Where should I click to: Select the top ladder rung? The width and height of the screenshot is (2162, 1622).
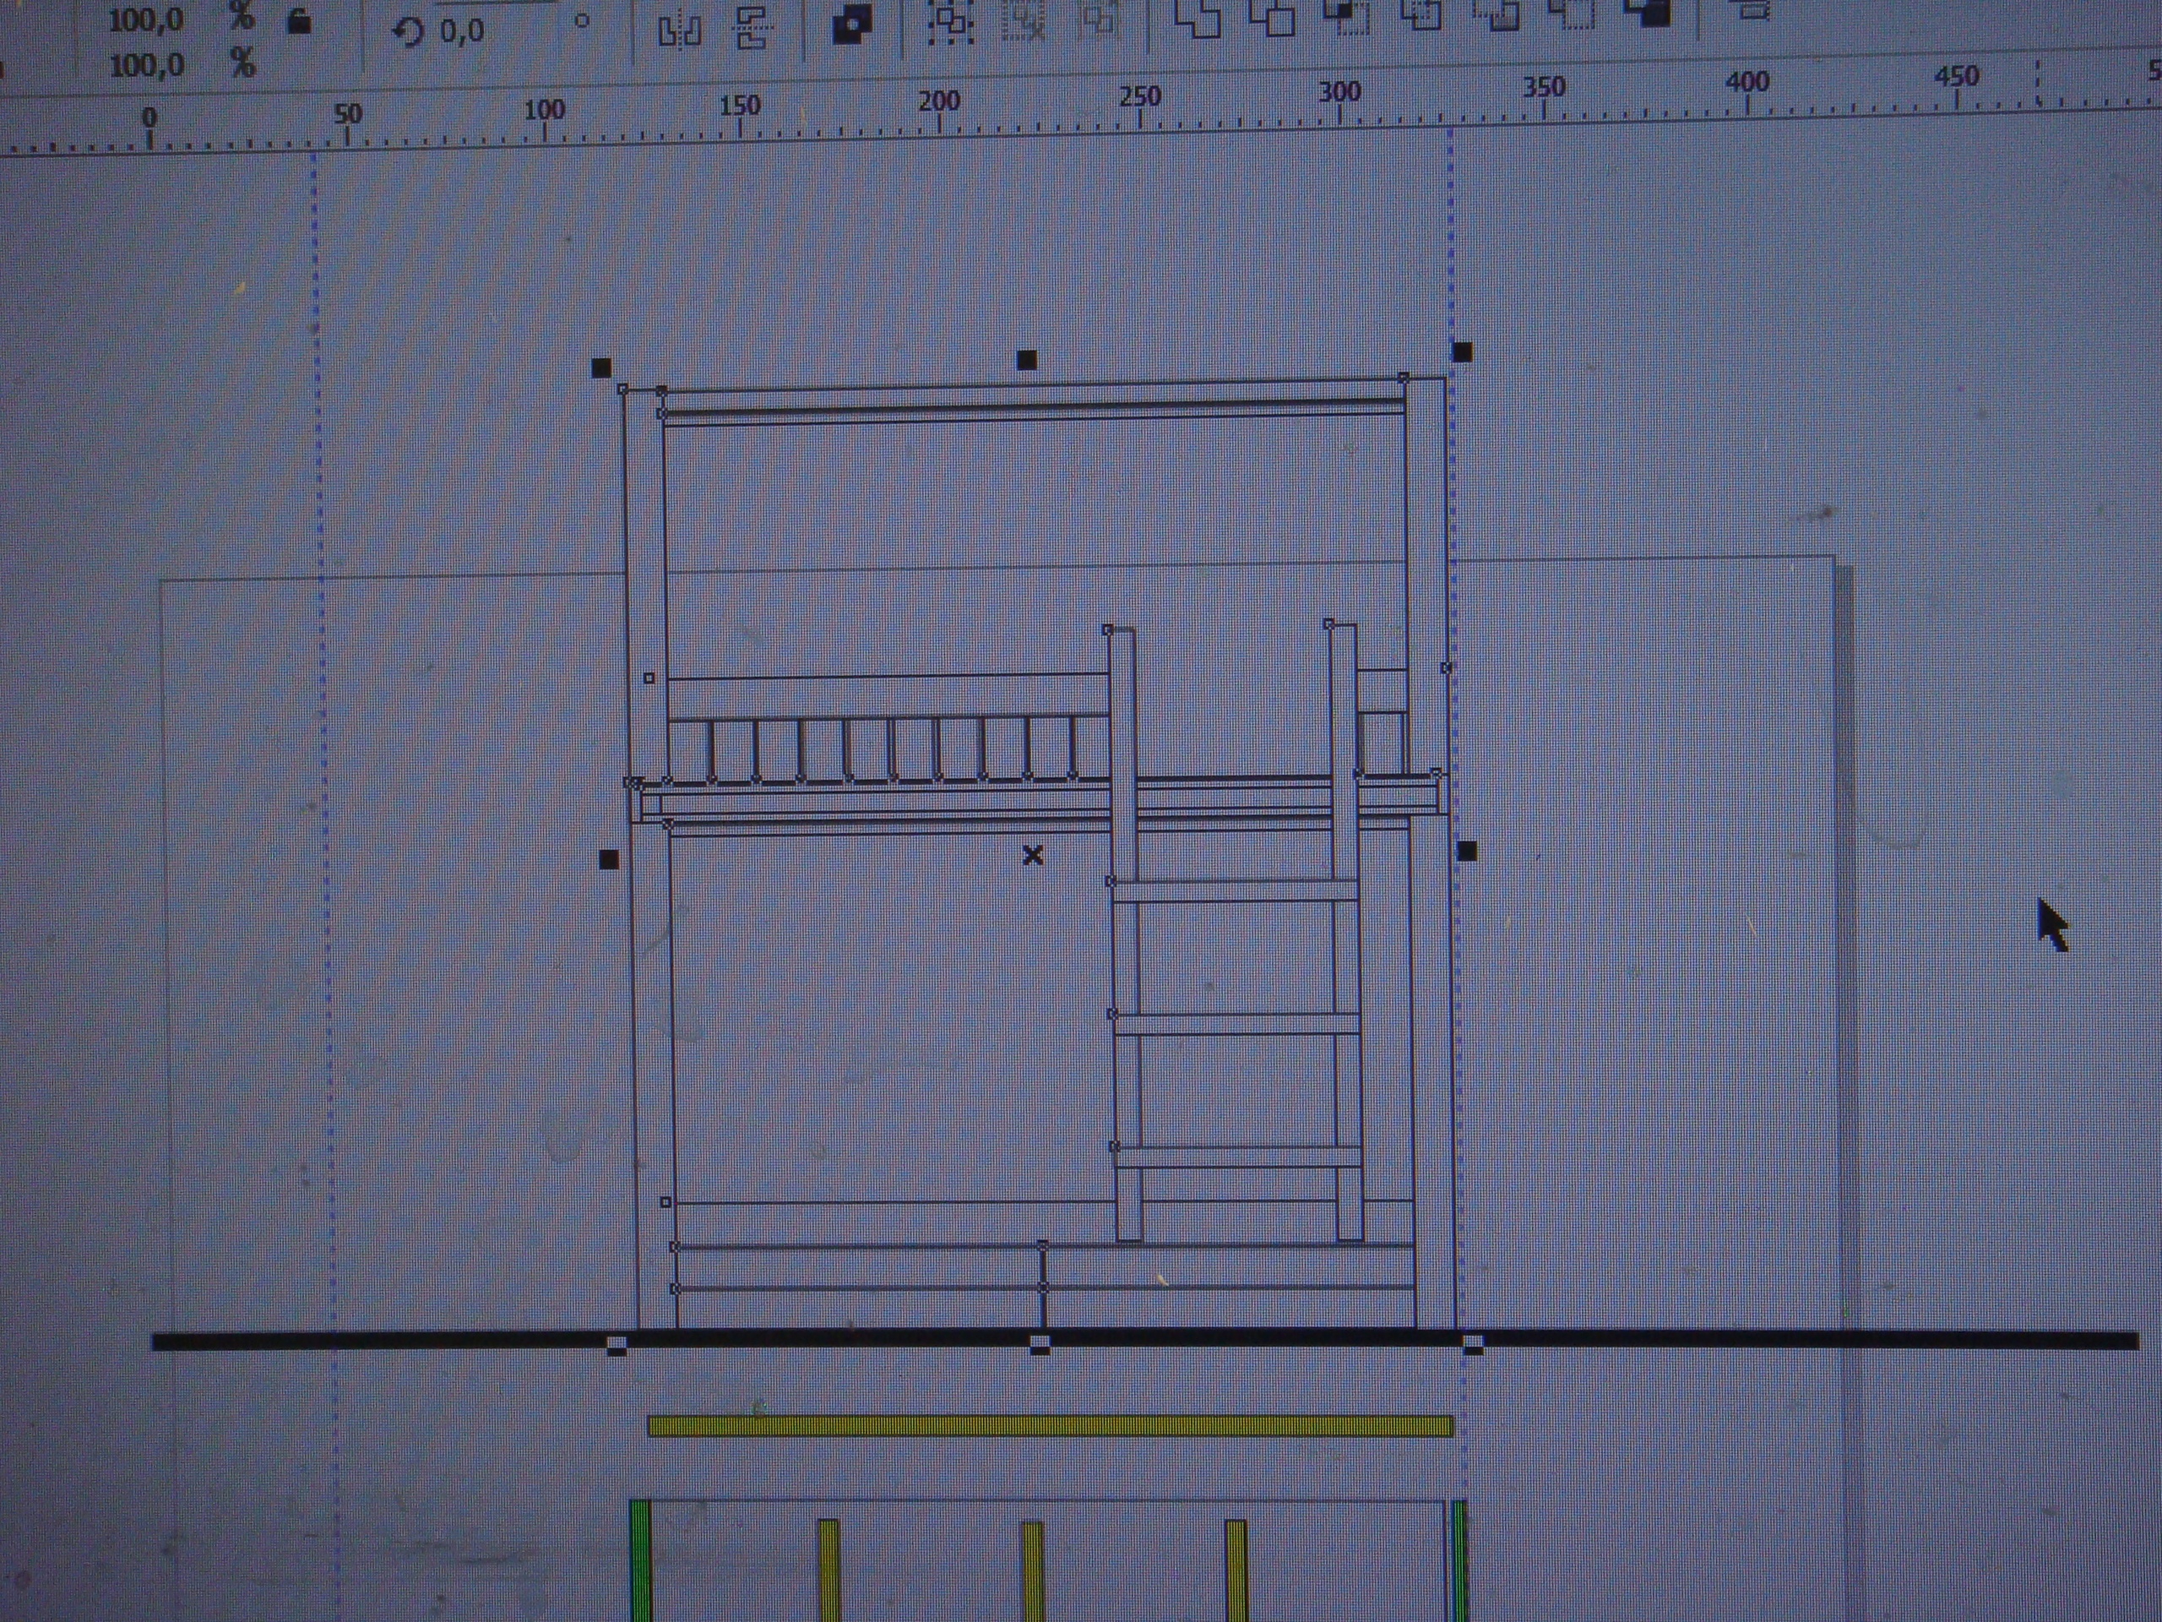[1235, 890]
